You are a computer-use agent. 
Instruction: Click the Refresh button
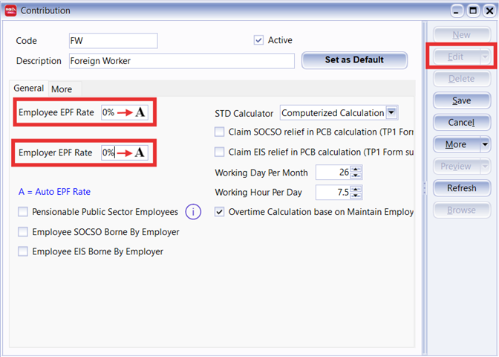[461, 188]
